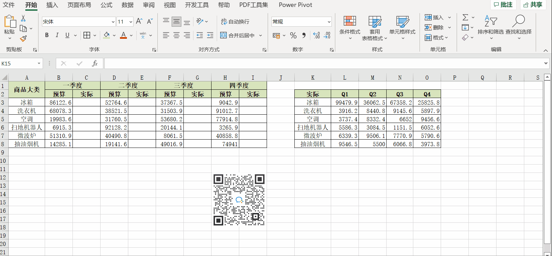The width and height of the screenshot is (552, 256).
Task: Open 删除 cells dropdown arrow
Action: pyautogui.click(x=449, y=27)
